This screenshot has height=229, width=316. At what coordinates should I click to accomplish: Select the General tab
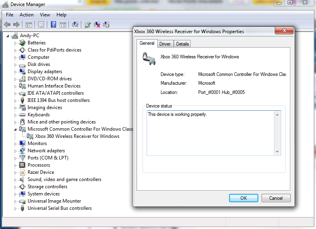tap(147, 43)
